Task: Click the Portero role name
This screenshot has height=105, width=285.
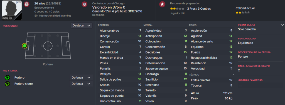Action: pos(19,78)
